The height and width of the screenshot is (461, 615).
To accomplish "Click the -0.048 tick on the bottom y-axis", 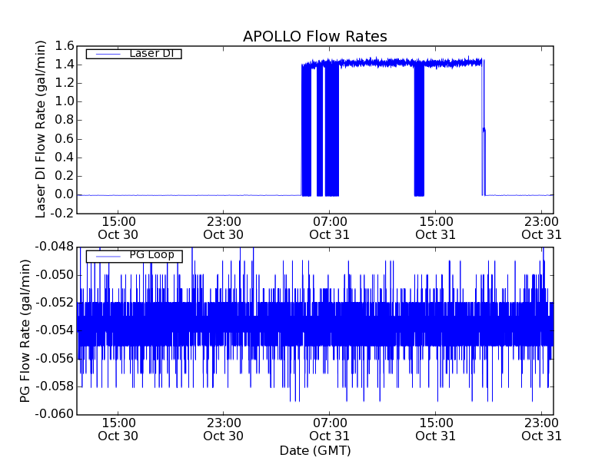I will (x=55, y=247).
